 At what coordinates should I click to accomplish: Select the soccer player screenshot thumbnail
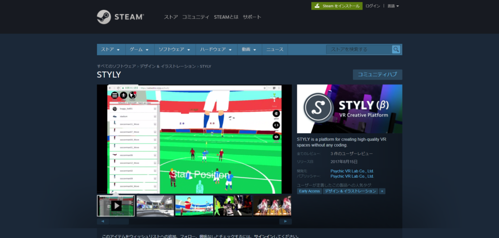coord(194,206)
